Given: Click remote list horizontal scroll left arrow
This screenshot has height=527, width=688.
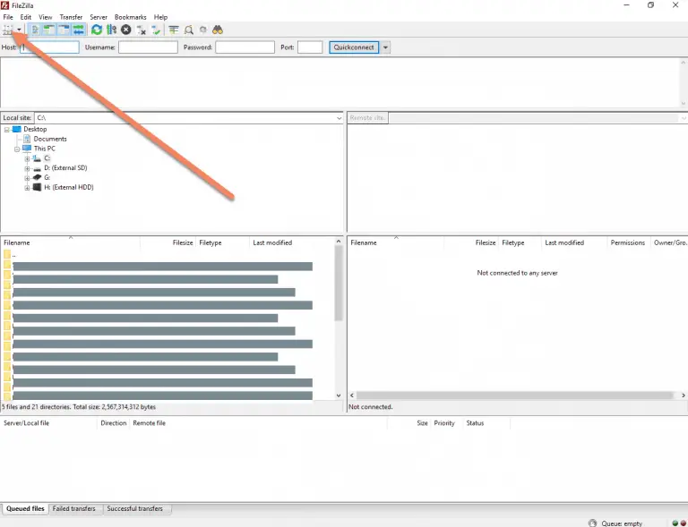Looking at the screenshot, I should [x=352, y=395].
